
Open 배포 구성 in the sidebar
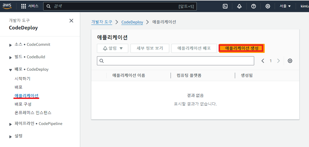pyautogui.click(x=23, y=104)
